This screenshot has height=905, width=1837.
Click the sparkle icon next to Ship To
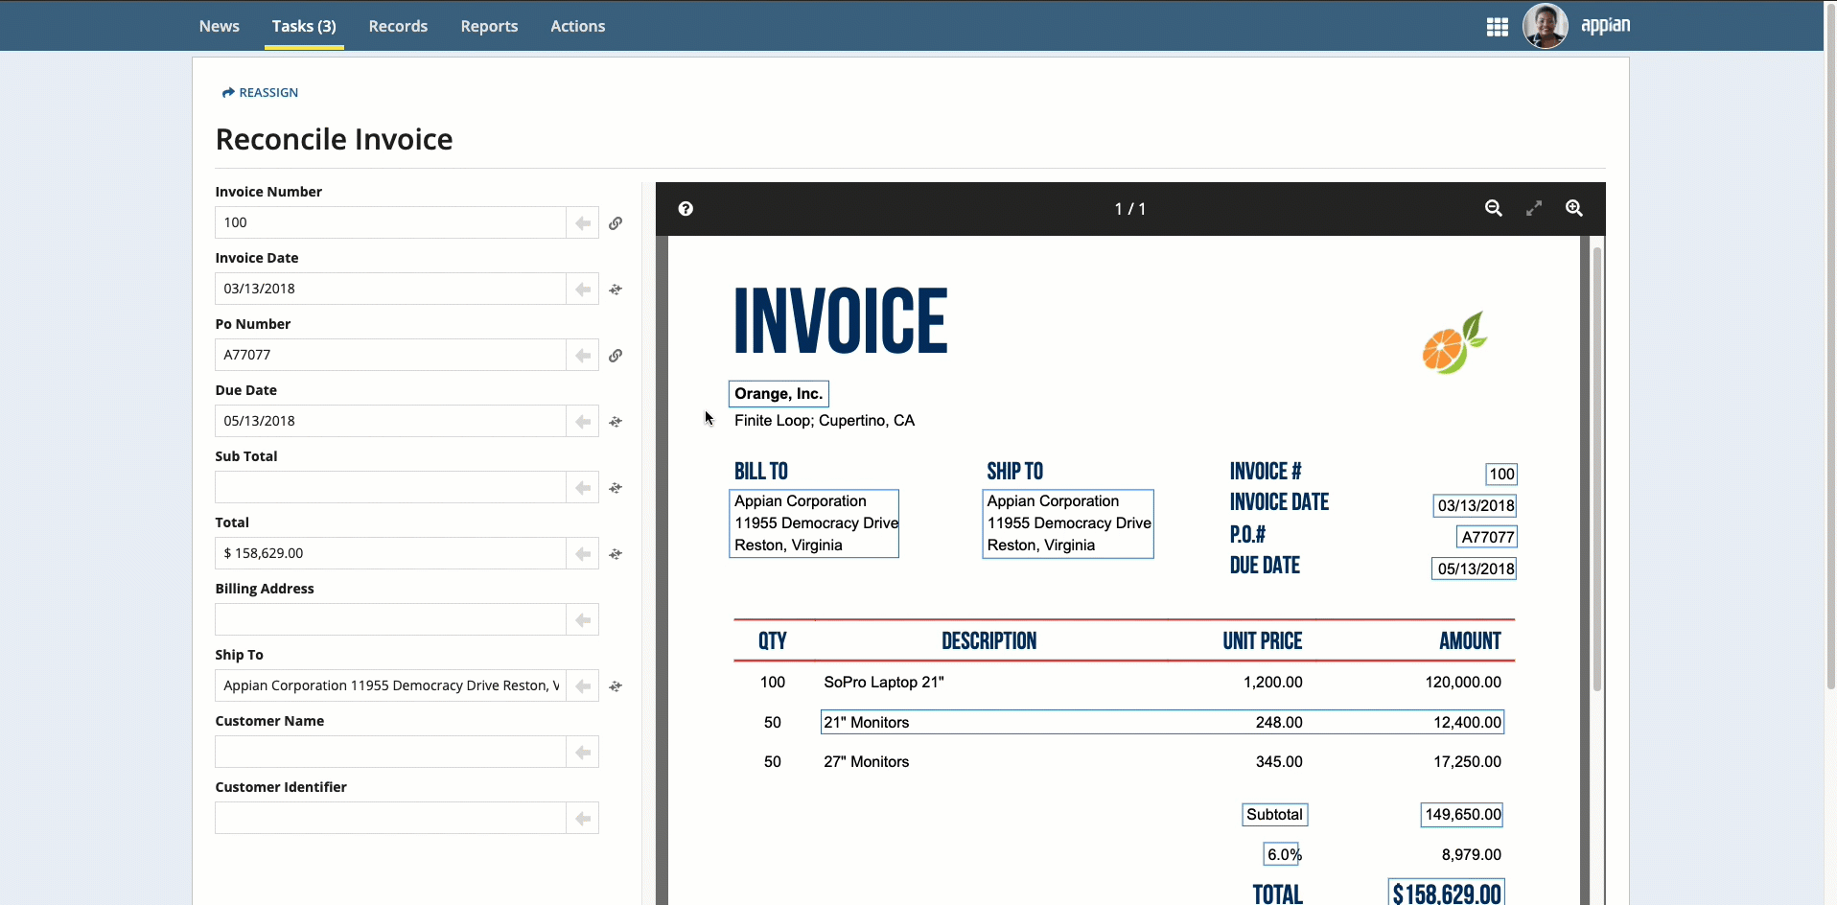[616, 685]
